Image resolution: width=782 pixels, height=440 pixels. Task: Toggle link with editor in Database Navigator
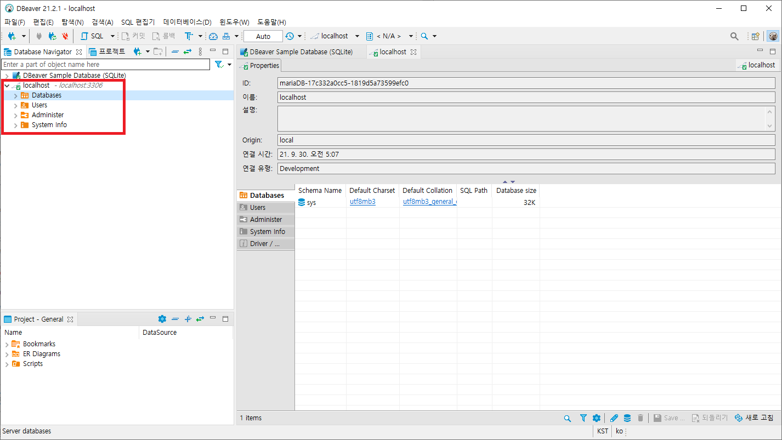[x=188, y=52]
